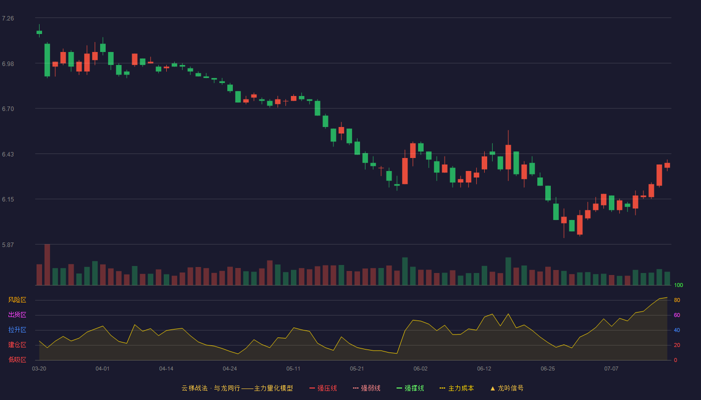The width and height of the screenshot is (701, 400).
Task: Click the 07-07 date on the time axis
Action: click(x=611, y=368)
